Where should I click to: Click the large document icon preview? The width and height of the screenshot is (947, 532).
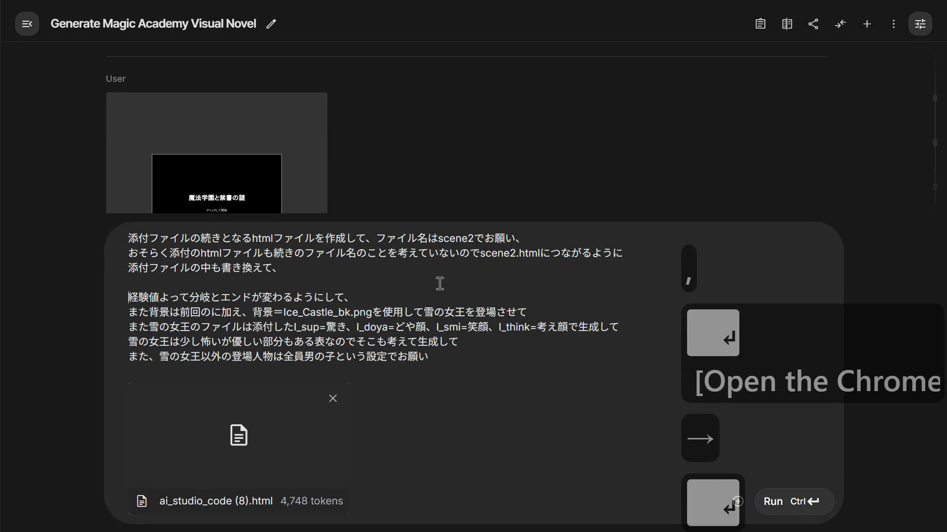pos(239,435)
